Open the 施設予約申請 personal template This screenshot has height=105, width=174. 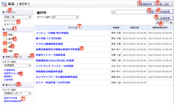coord(10,98)
